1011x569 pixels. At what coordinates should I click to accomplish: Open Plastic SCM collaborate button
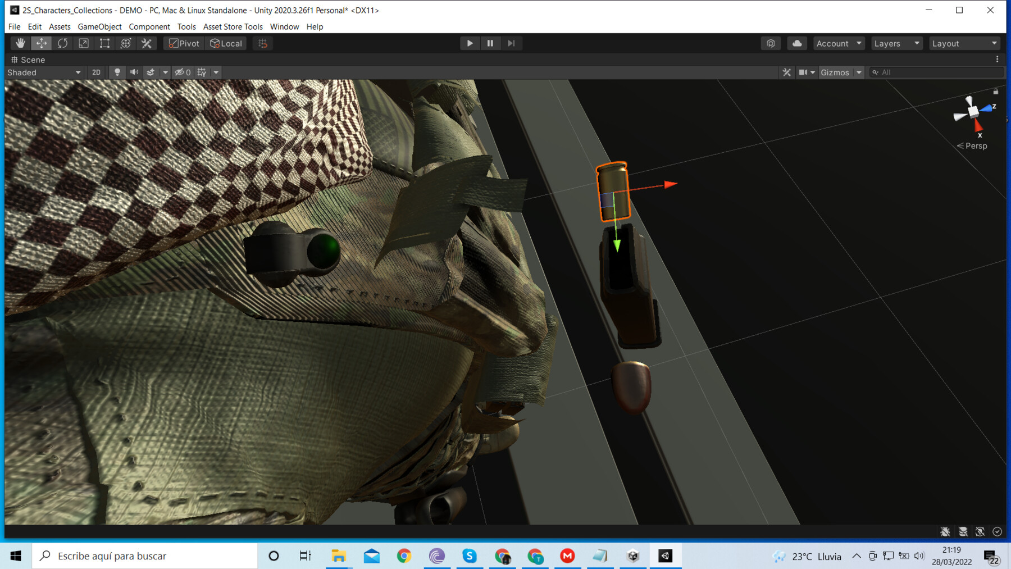pos(771,43)
